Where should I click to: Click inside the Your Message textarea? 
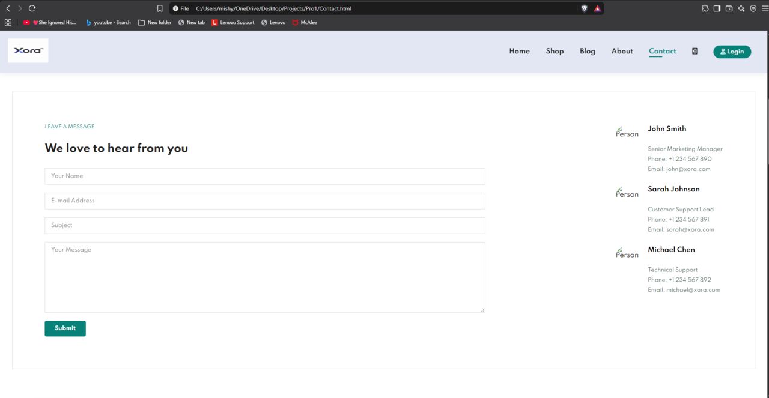[x=265, y=277]
